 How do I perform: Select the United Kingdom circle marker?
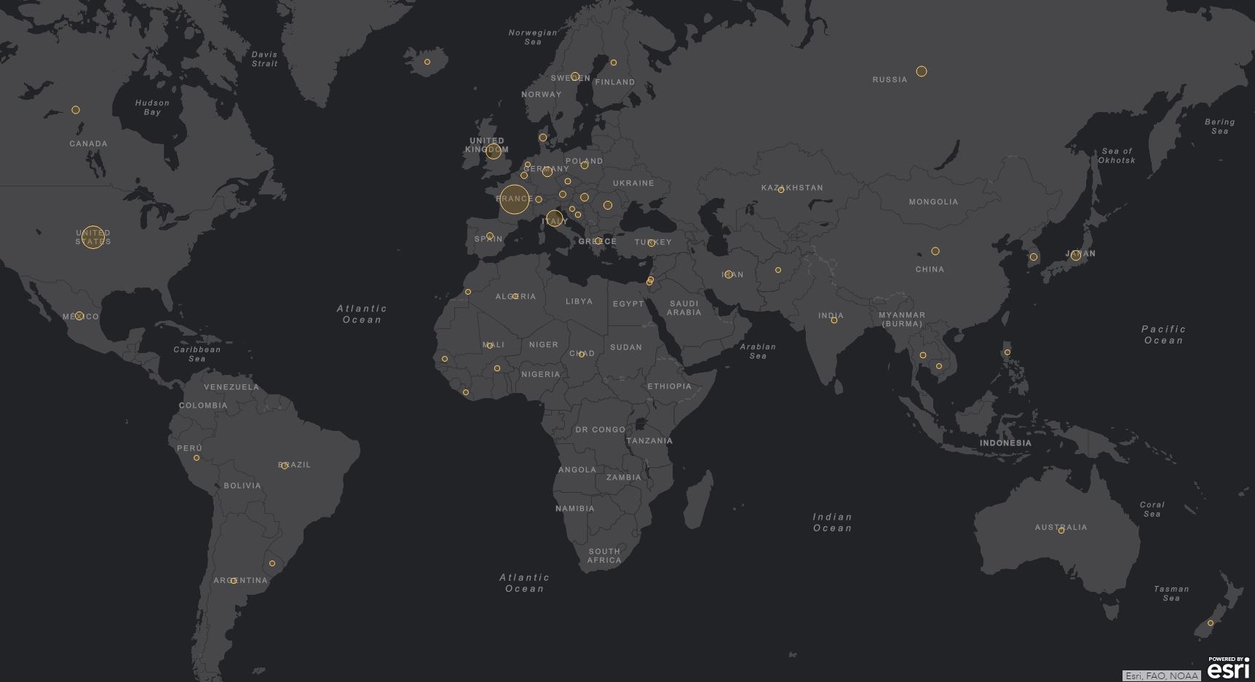(x=494, y=151)
